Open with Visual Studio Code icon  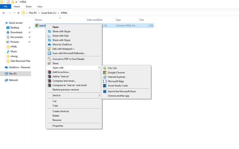(105, 86)
